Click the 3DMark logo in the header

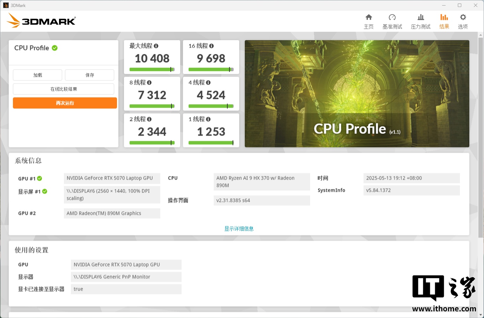[41, 21]
